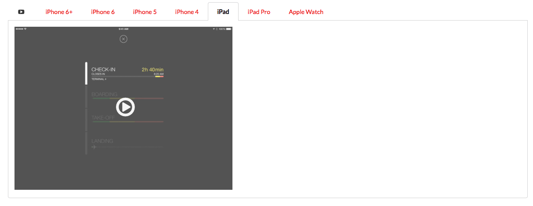Select the active iPad tab
The width and height of the screenshot is (533, 206).
223,12
